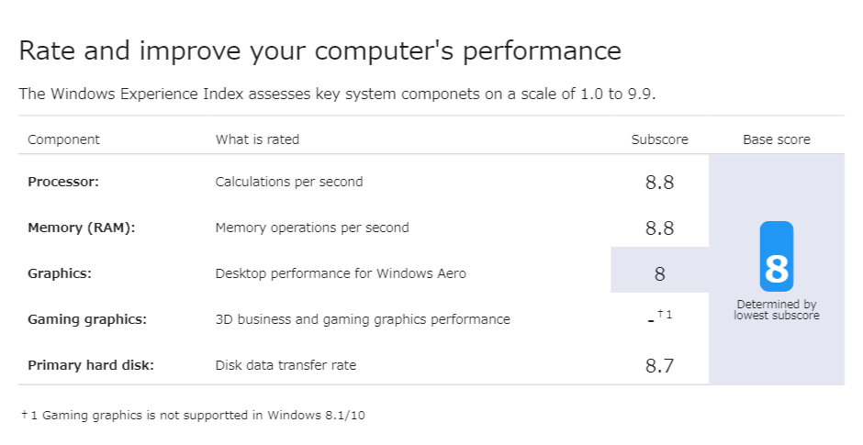The width and height of the screenshot is (863, 445).
Task: Click the Memory (RAM) component label
Action: point(82,228)
